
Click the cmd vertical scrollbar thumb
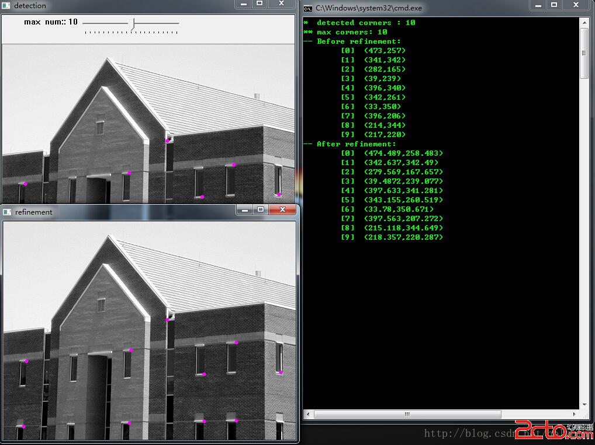pos(584,53)
